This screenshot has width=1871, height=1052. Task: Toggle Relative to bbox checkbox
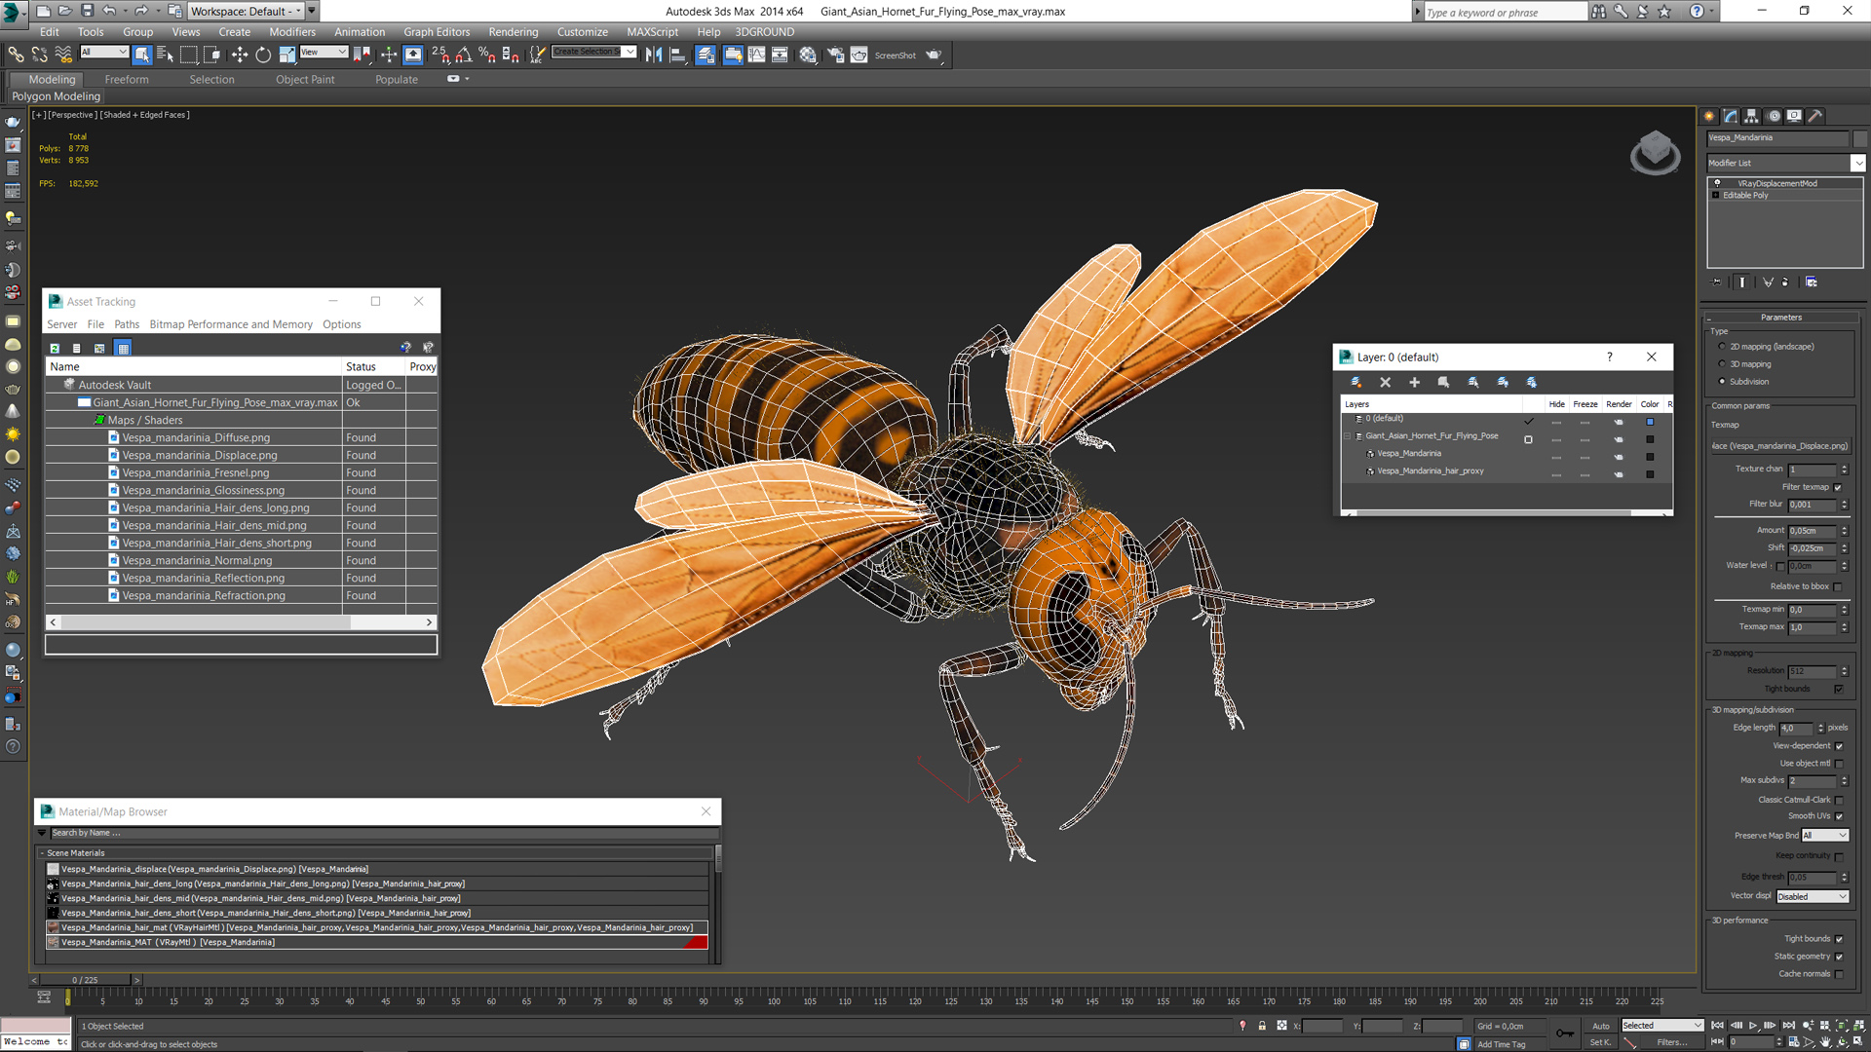(1838, 587)
